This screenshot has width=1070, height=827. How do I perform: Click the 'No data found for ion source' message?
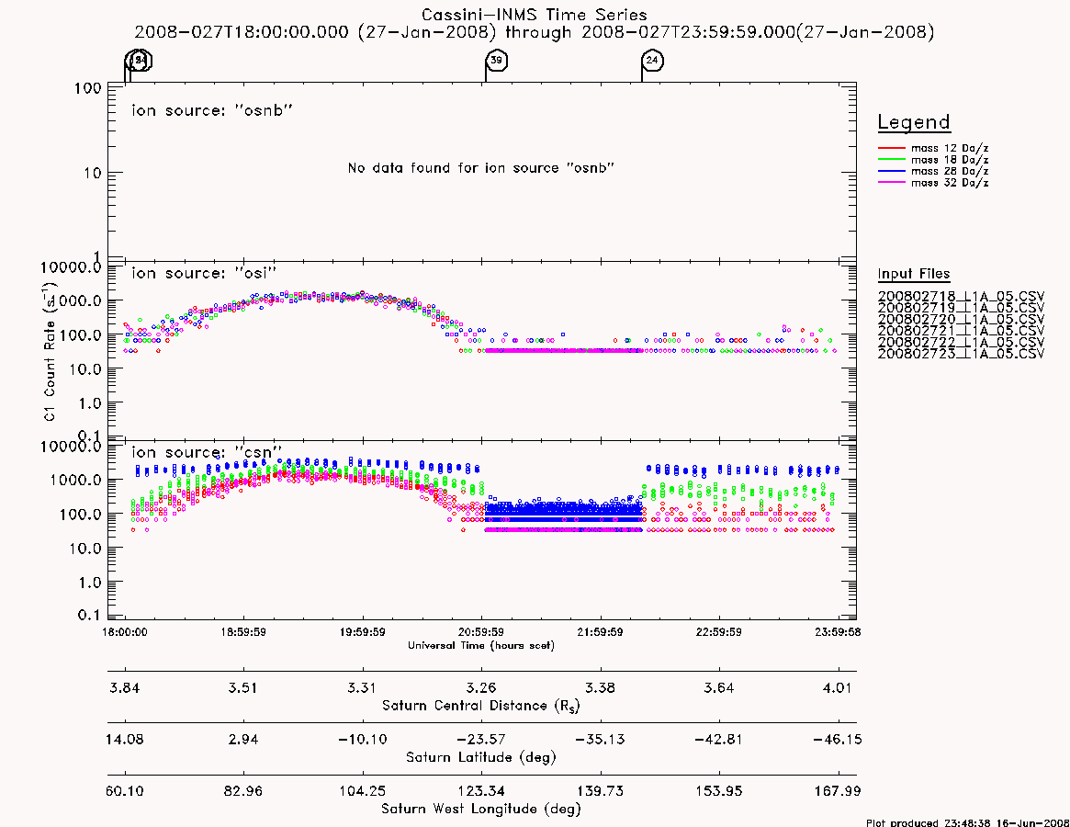pyautogui.click(x=481, y=168)
